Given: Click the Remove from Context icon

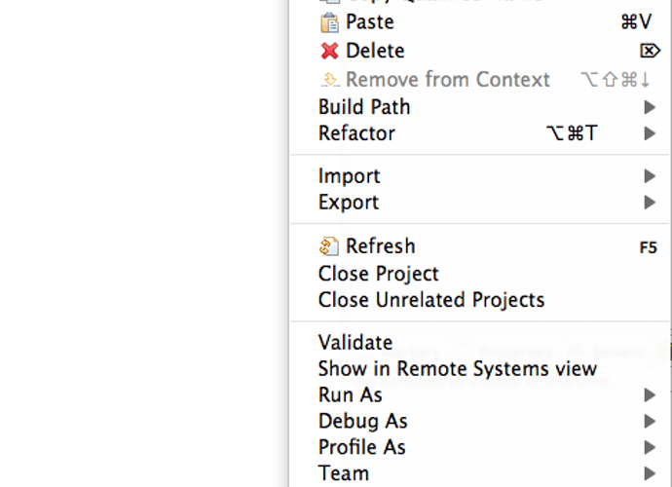Looking at the screenshot, I should click(x=330, y=80).
